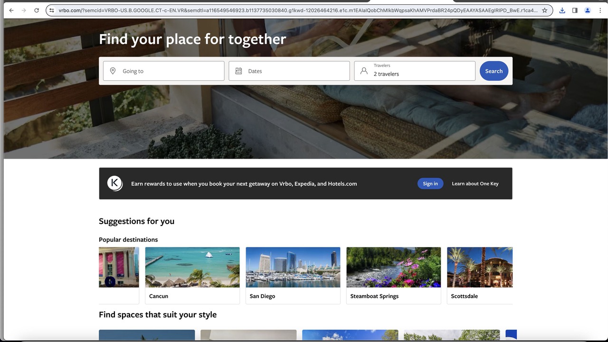View site information icon in address bar
The image size is (608, 342).
click(52, 10)
